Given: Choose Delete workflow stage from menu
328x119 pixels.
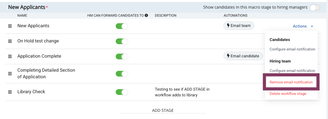Looking at the screenshot, I should click(288, 94).
